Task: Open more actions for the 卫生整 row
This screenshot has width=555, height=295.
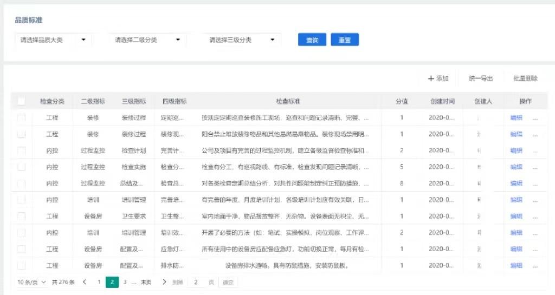Action: coord(535,217)
